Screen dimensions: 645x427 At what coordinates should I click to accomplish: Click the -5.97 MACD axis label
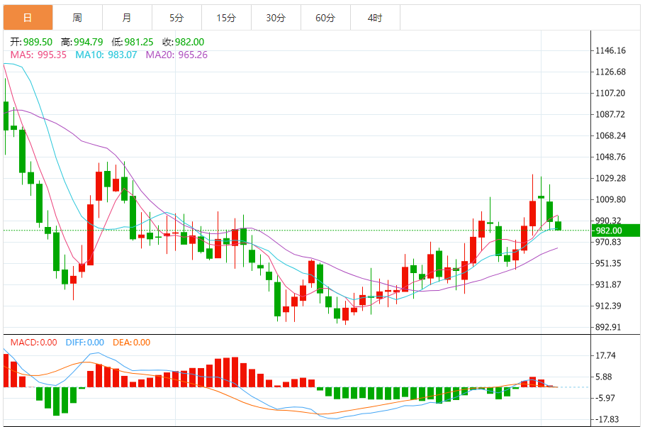(605, 398)
